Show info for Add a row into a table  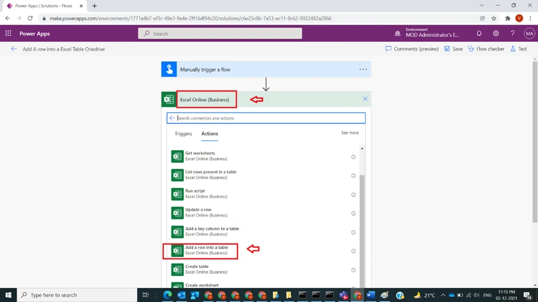coord(353,251)
